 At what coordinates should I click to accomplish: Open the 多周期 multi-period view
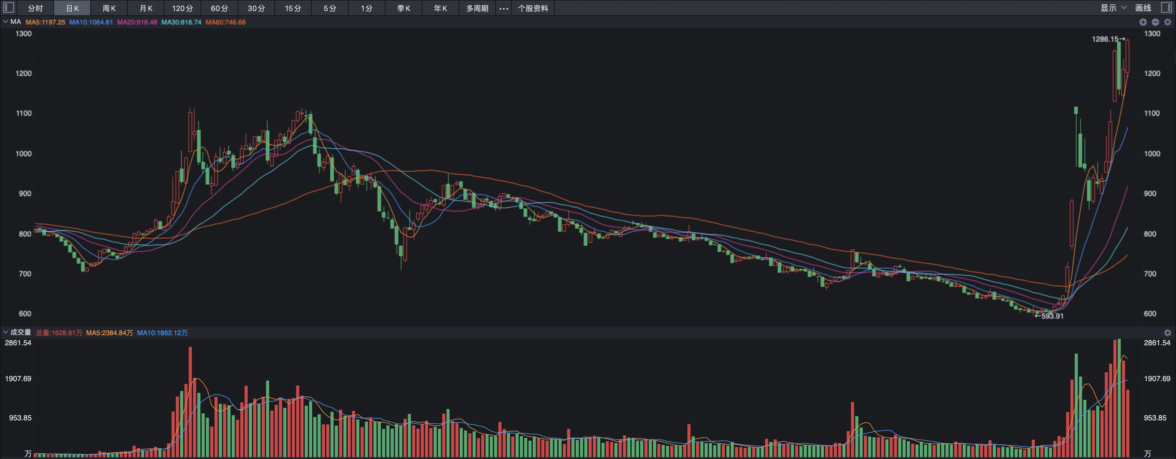tap(477, 8)
